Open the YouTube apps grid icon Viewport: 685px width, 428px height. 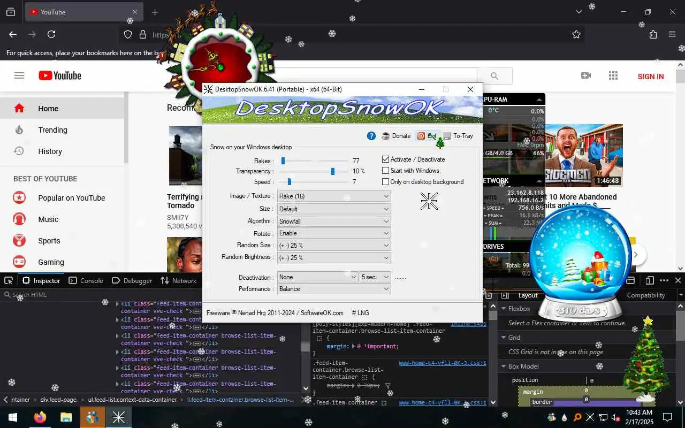tap(613, 76)
